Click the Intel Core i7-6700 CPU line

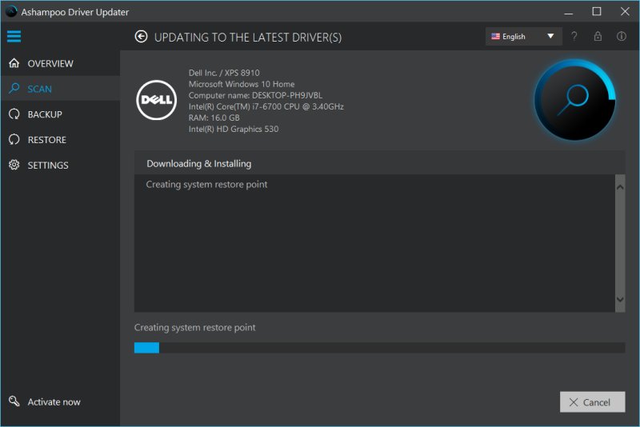[x=266, y=106]
